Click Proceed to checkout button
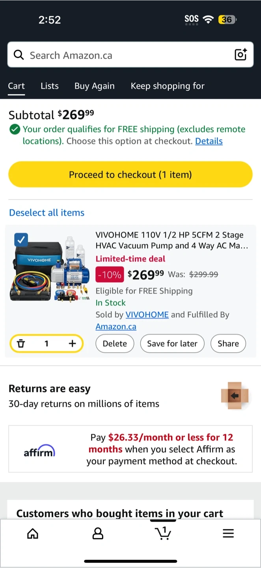261x568 pixels. click(130, 174)
